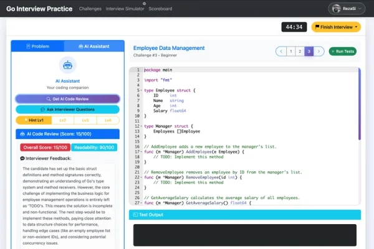This screenshot has height=249, width=374.
Task: Click the code editor vertical scrollbar
Action: pos(360,104)
